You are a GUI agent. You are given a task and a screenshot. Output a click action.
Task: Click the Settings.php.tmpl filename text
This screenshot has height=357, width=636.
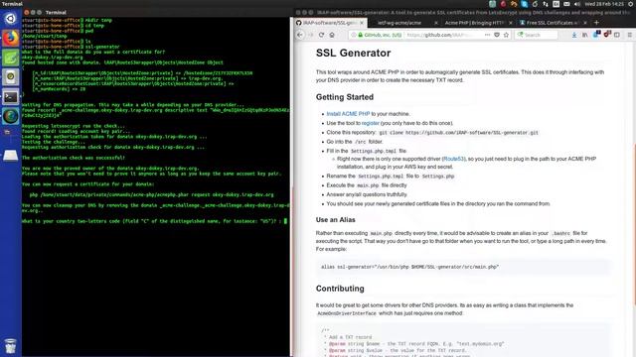coord(374,151)
